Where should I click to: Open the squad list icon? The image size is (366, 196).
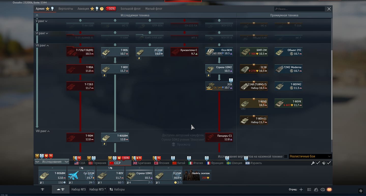coord(309,190)
